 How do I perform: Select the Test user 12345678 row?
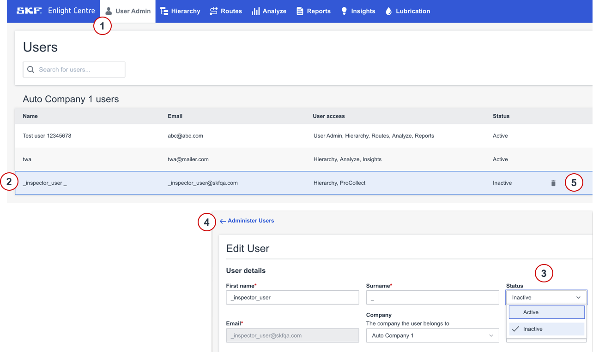[303, 136]
